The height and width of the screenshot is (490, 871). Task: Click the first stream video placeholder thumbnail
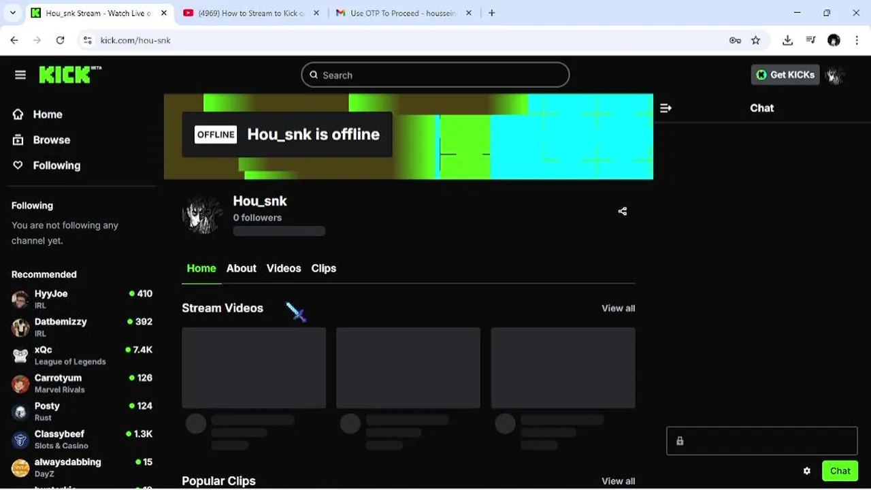pyautogui.click(x=254, y=367)
